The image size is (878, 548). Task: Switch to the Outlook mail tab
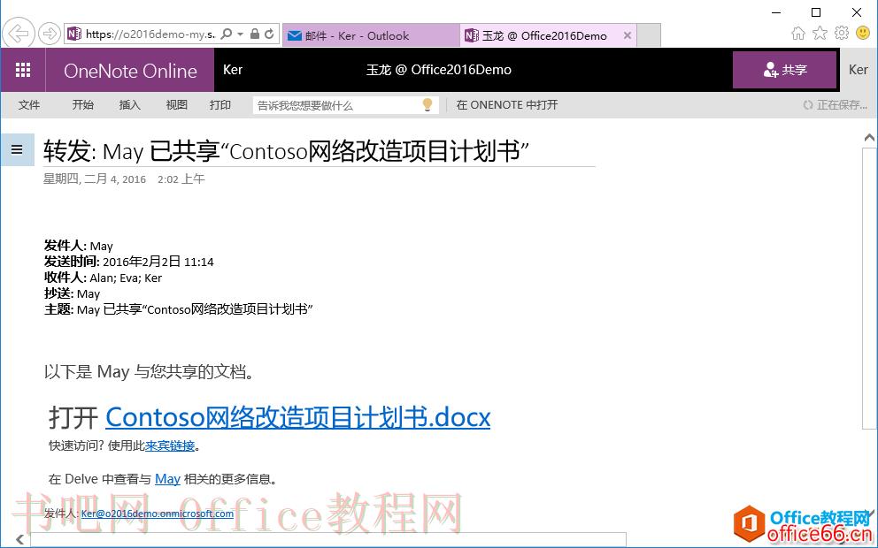pyautogui.click(x=371, y=35)
